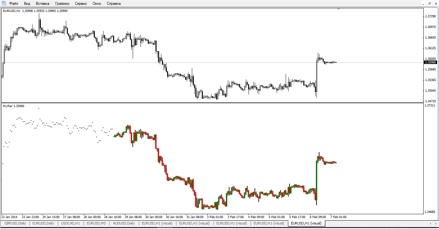The image size is (439, 229).
Task: Open the Файл menu
Action: click(13, 4)
